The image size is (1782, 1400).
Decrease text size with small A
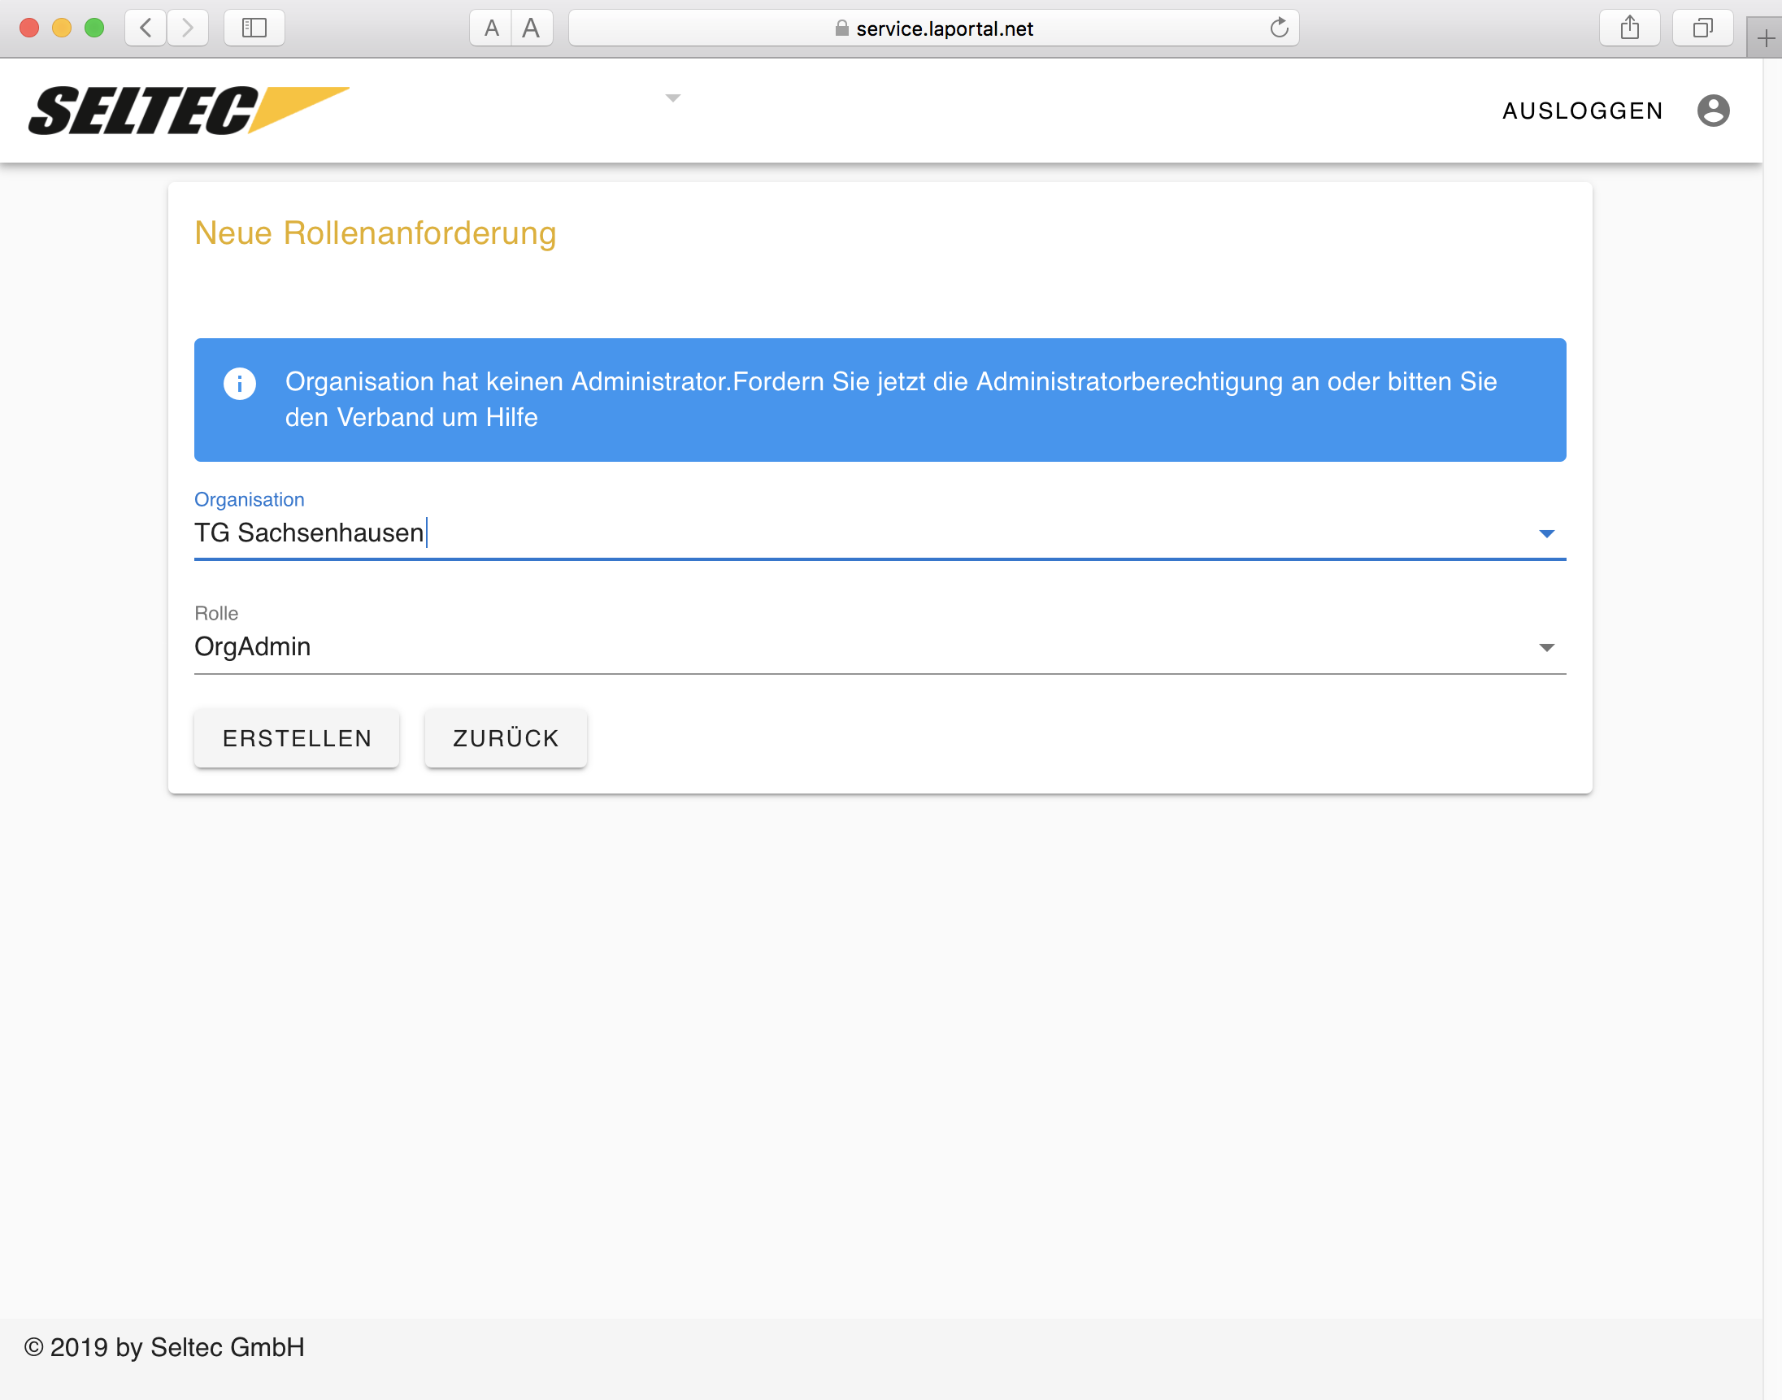coord(491,28)
